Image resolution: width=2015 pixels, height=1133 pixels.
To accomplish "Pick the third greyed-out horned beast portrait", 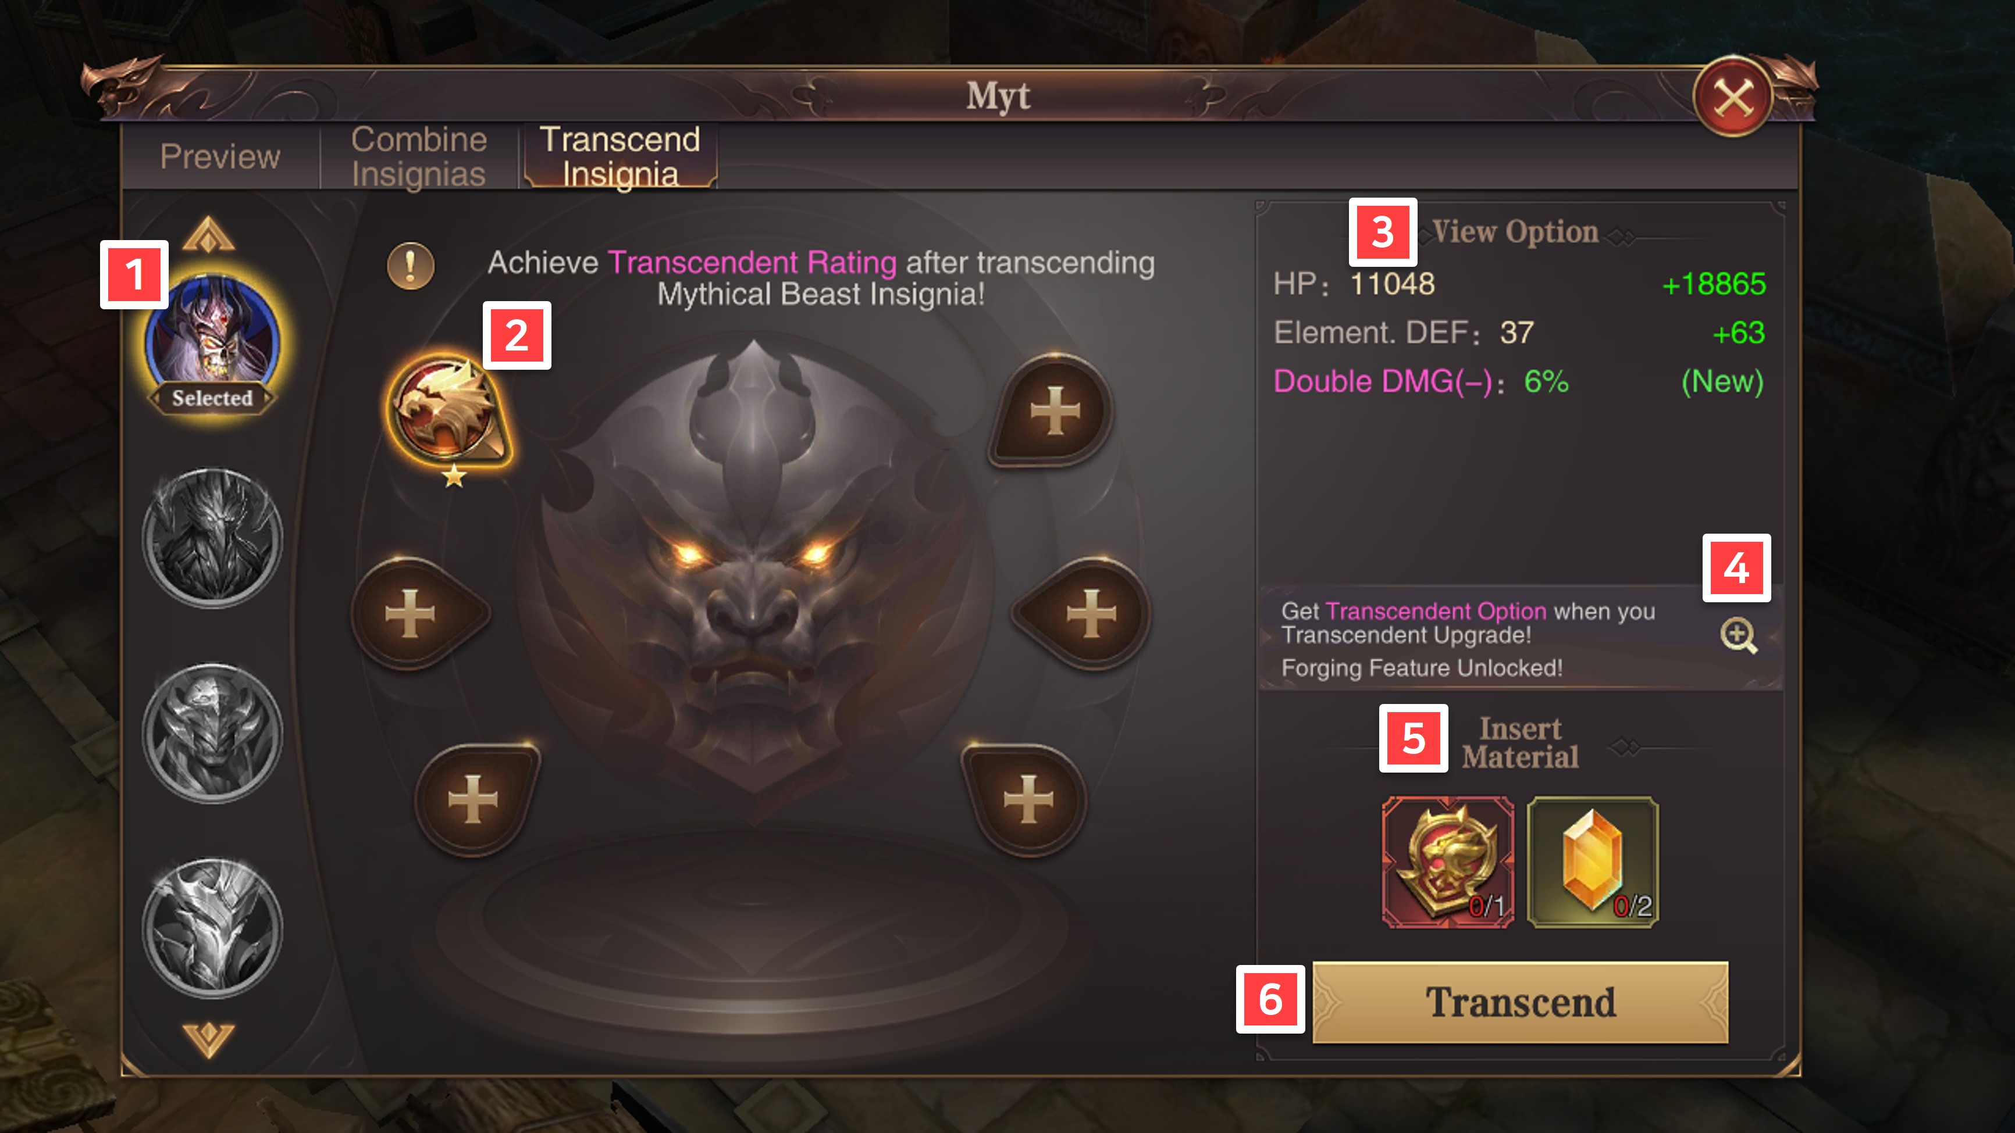I will (212, 734).
